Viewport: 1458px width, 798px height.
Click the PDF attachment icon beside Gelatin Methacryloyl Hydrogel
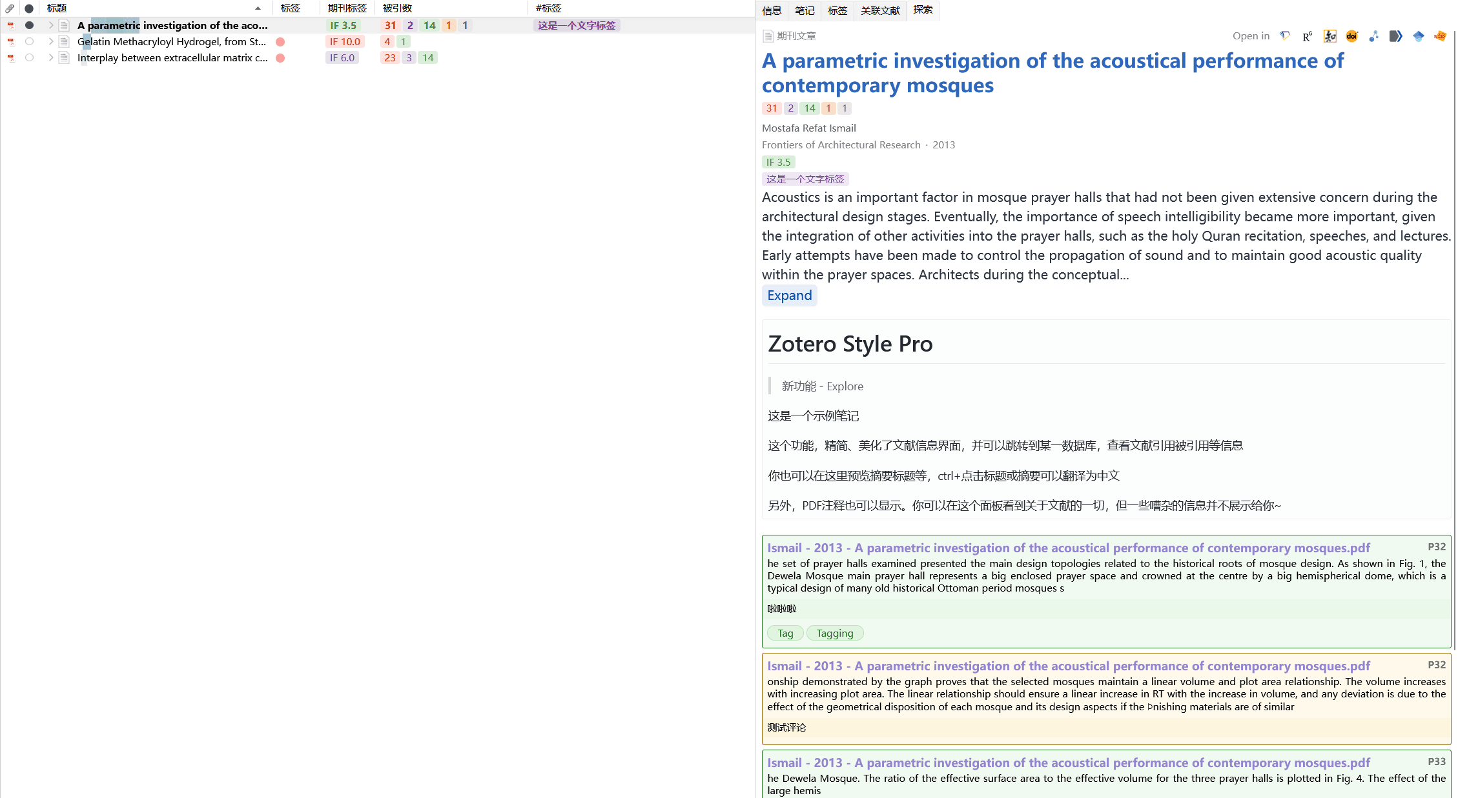(x=12, y=41)
